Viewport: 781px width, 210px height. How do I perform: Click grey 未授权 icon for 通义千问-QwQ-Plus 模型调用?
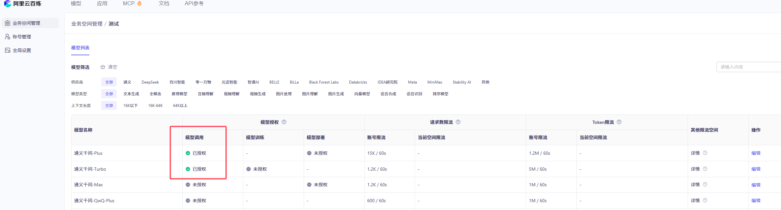pos(188,201)
